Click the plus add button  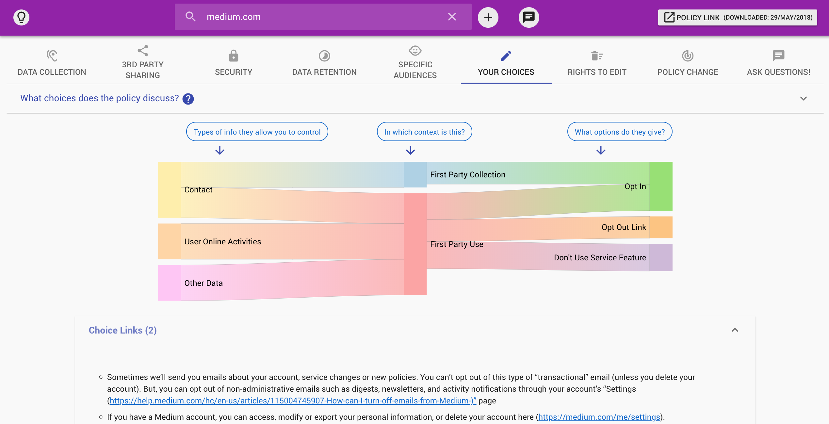tap(488, 17)
